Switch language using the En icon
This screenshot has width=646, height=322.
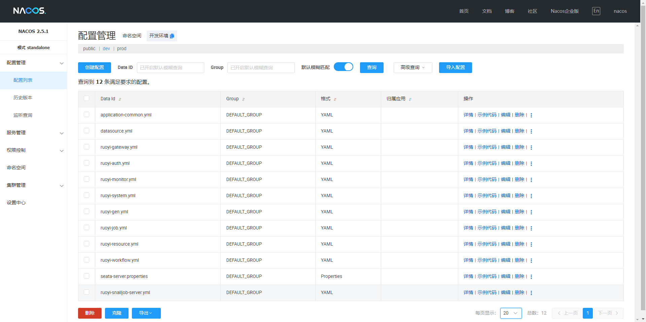coord(596,11)
